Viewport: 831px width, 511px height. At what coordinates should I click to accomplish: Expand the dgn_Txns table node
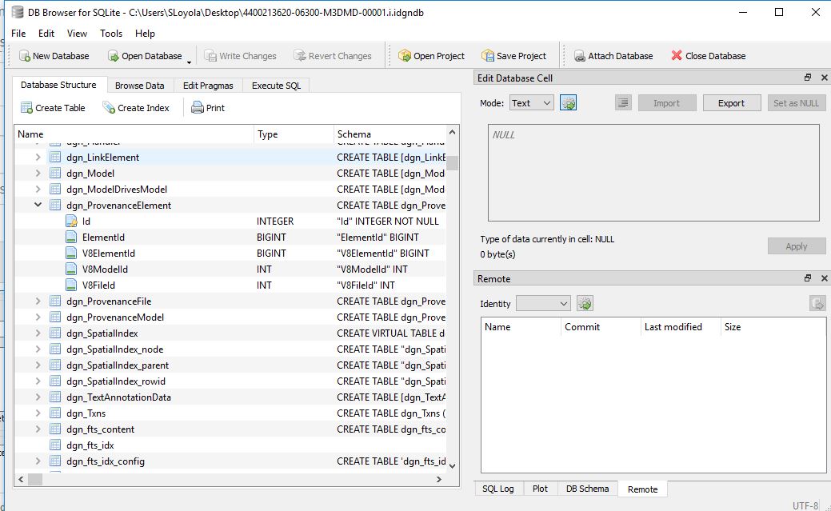(x=38, y=413)
